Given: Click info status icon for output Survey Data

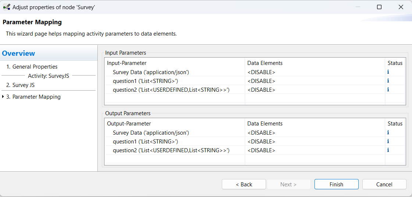Looking at the screenshot, I should (388, 133).
